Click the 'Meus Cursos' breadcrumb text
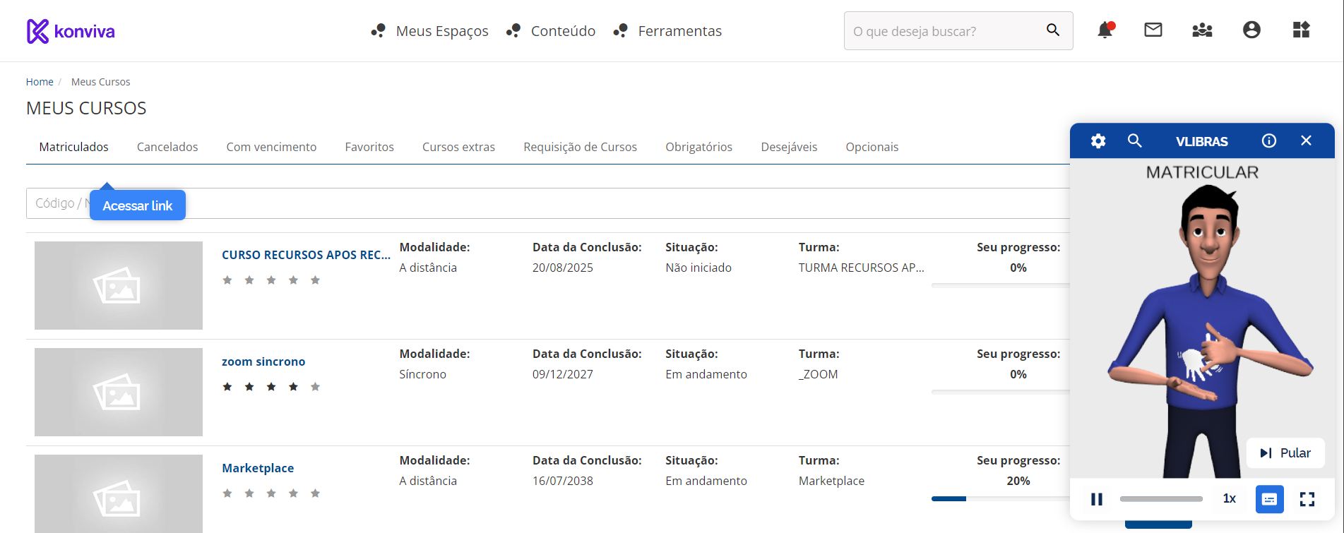 click(x=101, y=82)
